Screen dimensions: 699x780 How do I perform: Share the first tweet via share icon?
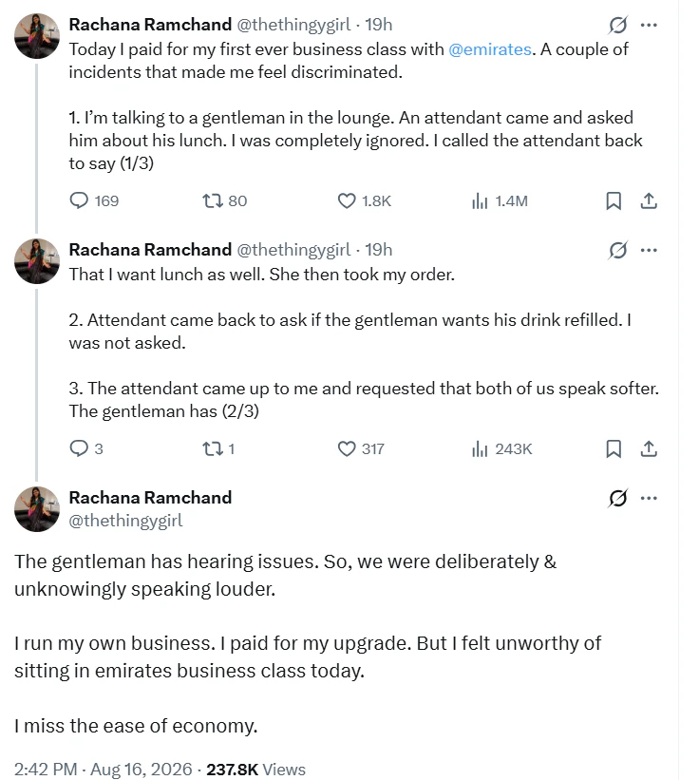click(649, 200)
